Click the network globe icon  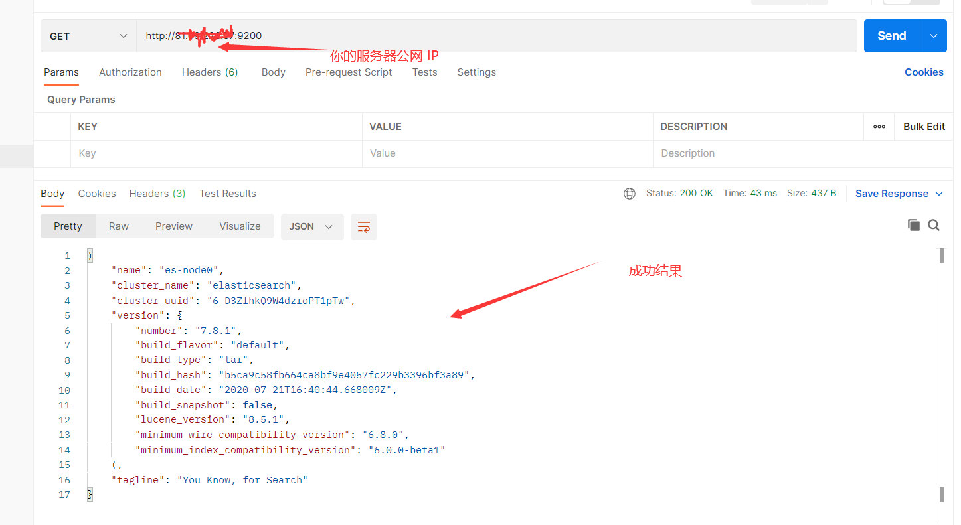[x=630, y=194]
